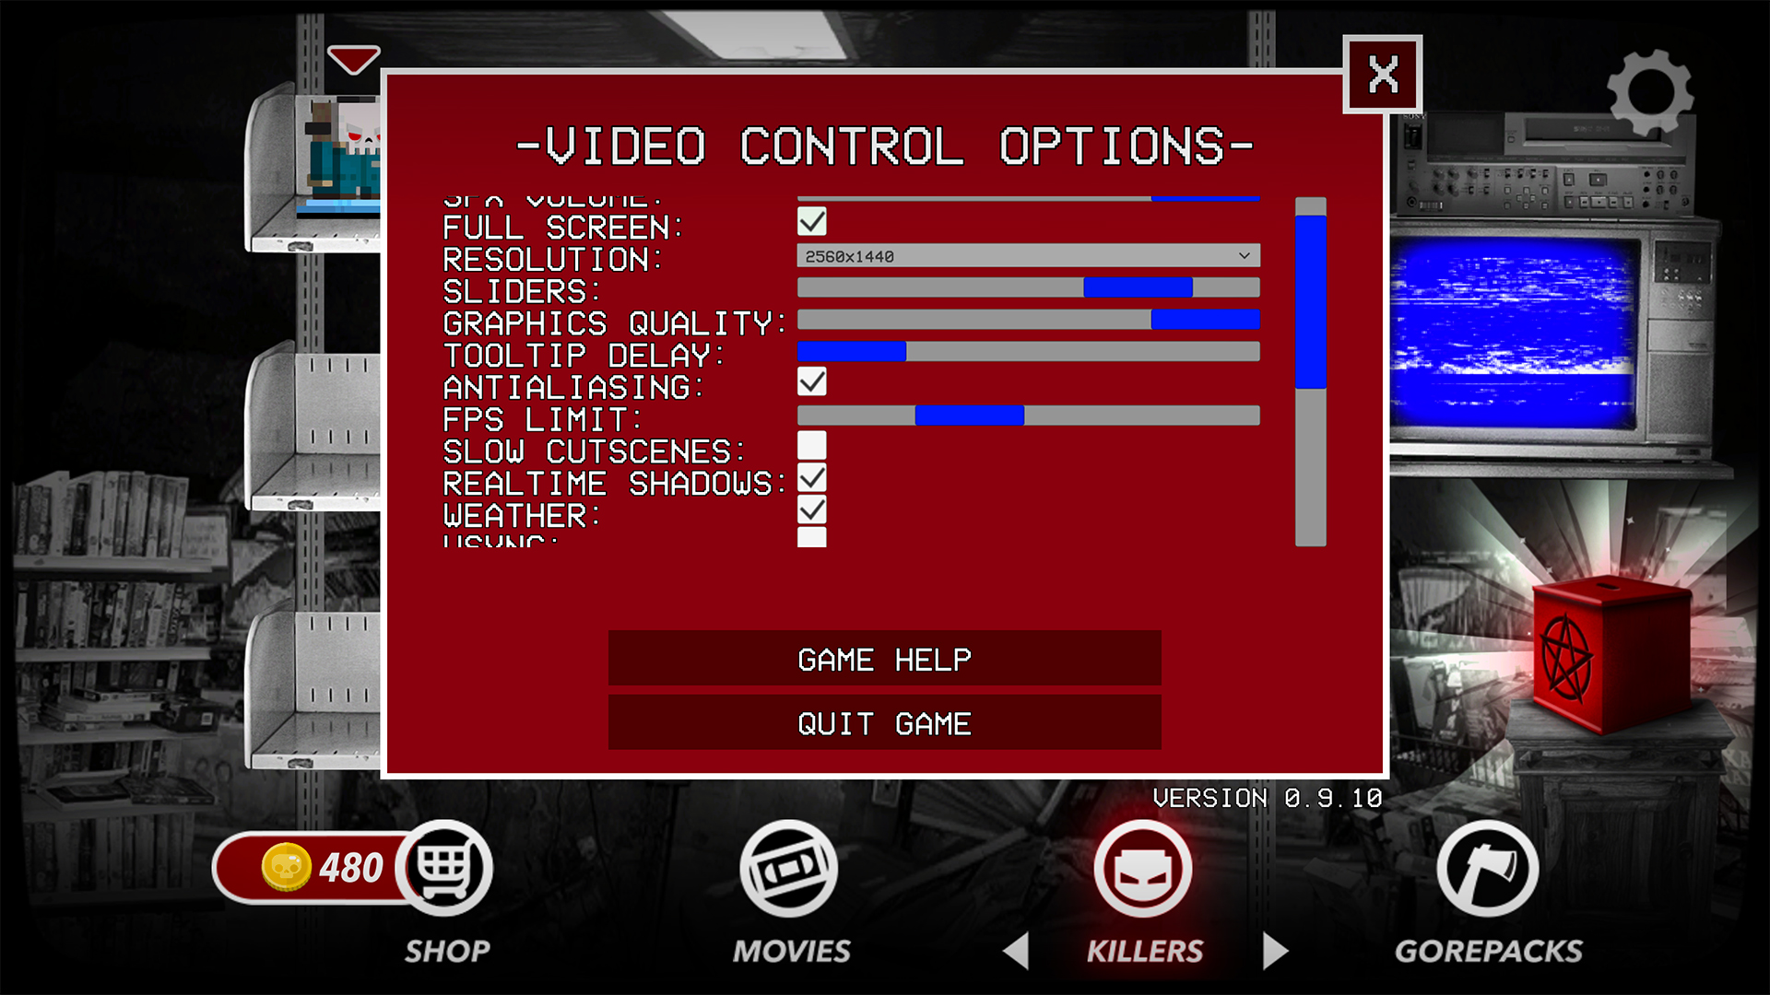Toggle the REALTIME SHADOWS checkbox
Image resolution: width=1770 pixels, height=995 pixels.
point(811,480)
